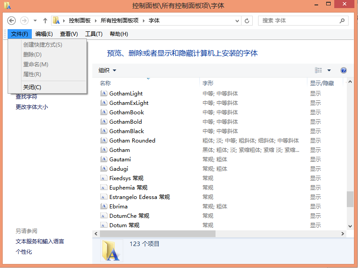Open the 查看(V) menu
The height and width of the screenshot is (268, 358).
point(69,34)
